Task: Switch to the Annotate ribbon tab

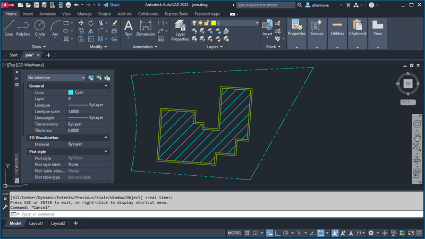Action: pyautogui.click(x=47, y=14)
